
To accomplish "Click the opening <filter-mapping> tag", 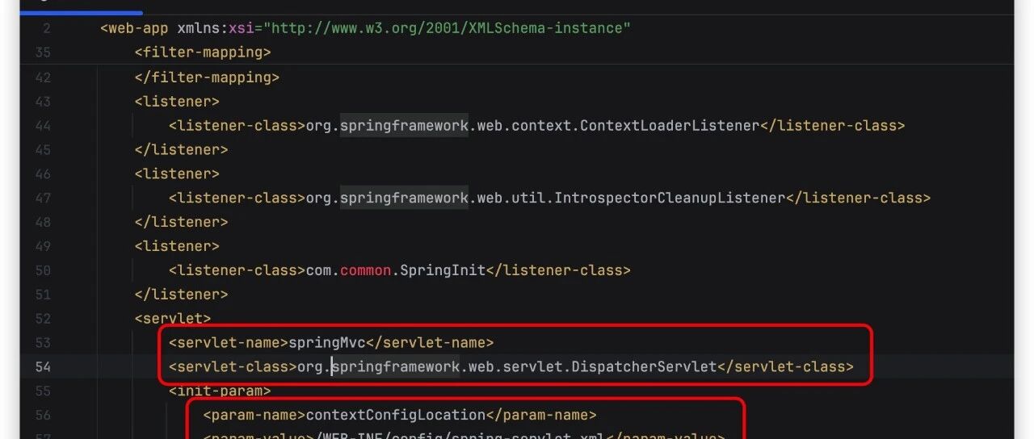I will pos(203,52).
